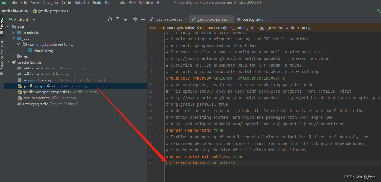The width and height of the screenshot is (381, 182).
Task: Click Select Opened File target icon
Action: click(x=110, y=19)
